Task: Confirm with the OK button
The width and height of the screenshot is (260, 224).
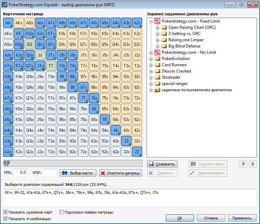Action: tap(180, 218)
